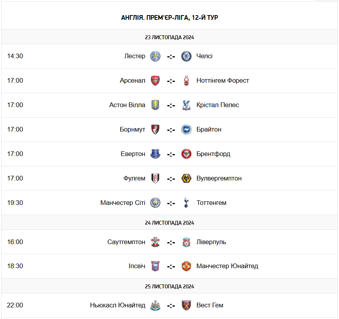Click the Crystal Palace crest icon

coord(187,105)
